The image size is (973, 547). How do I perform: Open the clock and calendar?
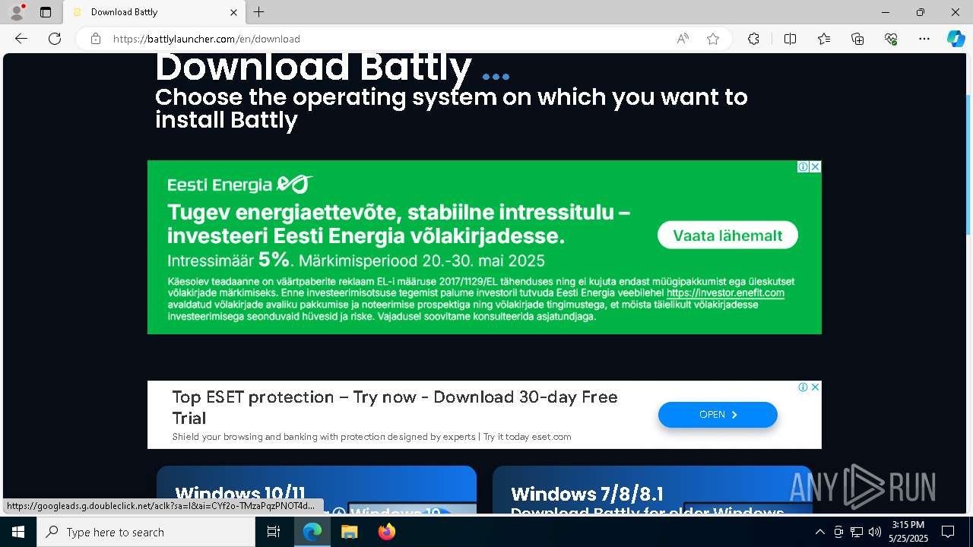pyautogui.click(x=908, y=532)
